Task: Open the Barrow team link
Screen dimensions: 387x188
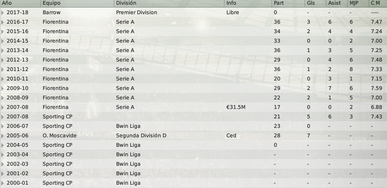Action: coord(51,13)
